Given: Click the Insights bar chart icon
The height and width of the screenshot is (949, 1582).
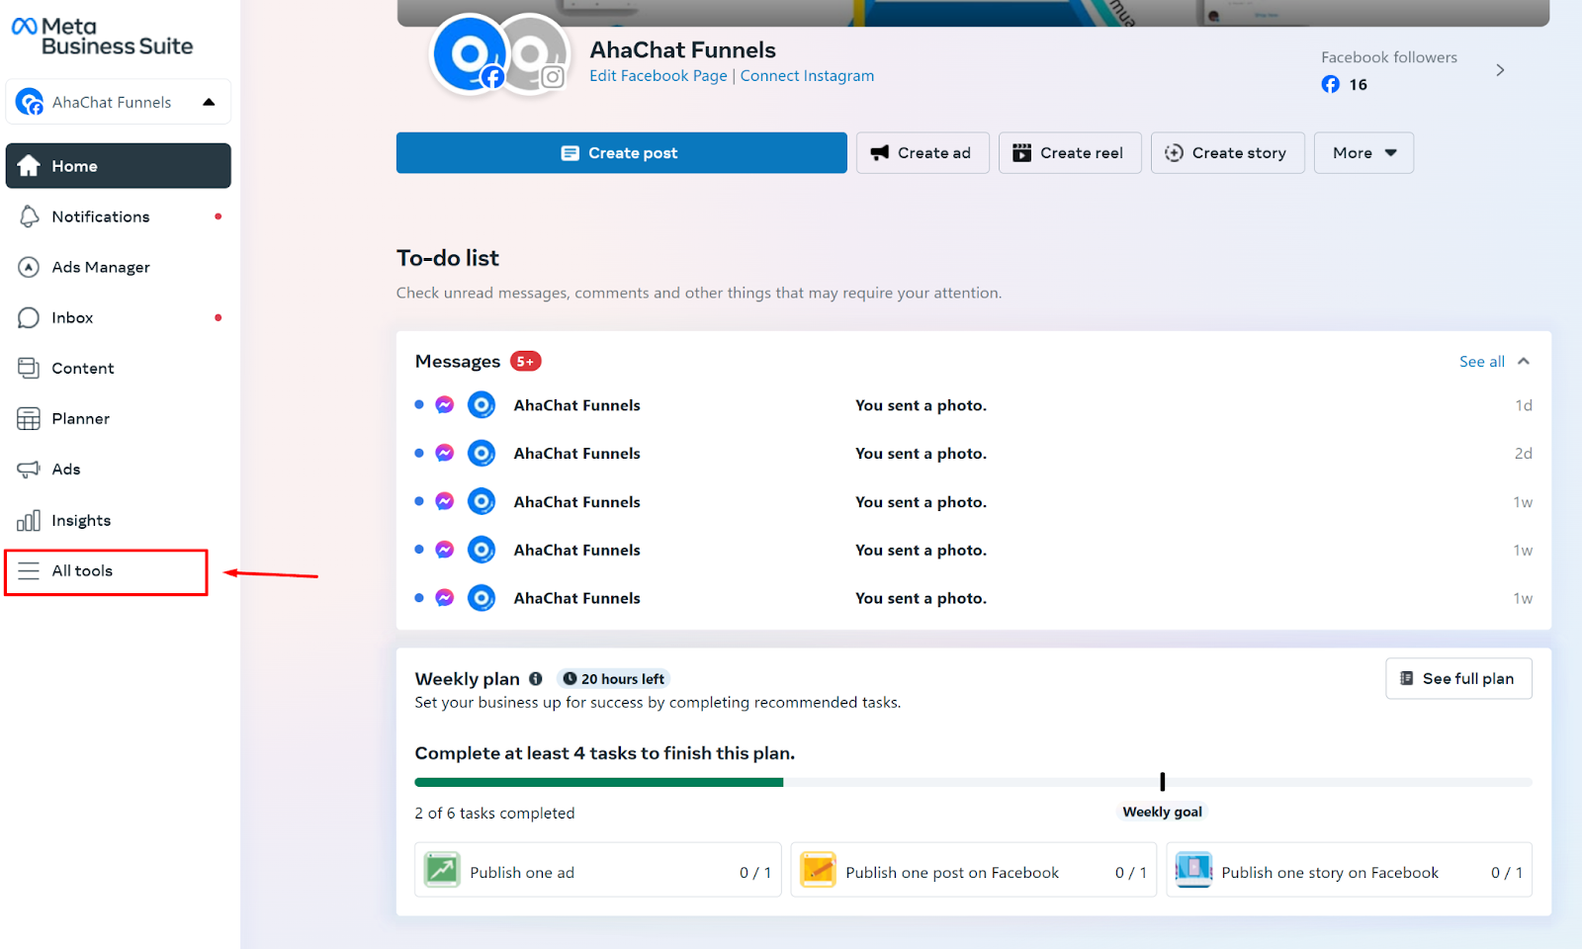Looking at the screenshot, I should (x=29, y=520).
